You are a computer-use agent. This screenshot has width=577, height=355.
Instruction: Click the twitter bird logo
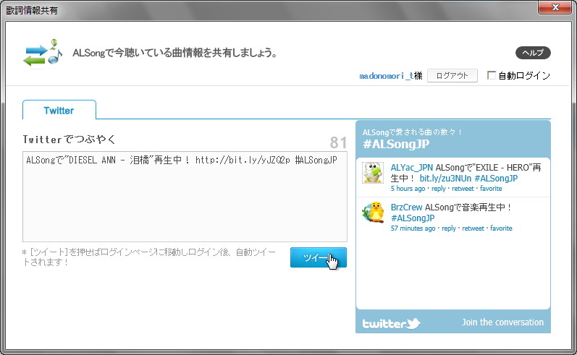[x=391, y=323]
